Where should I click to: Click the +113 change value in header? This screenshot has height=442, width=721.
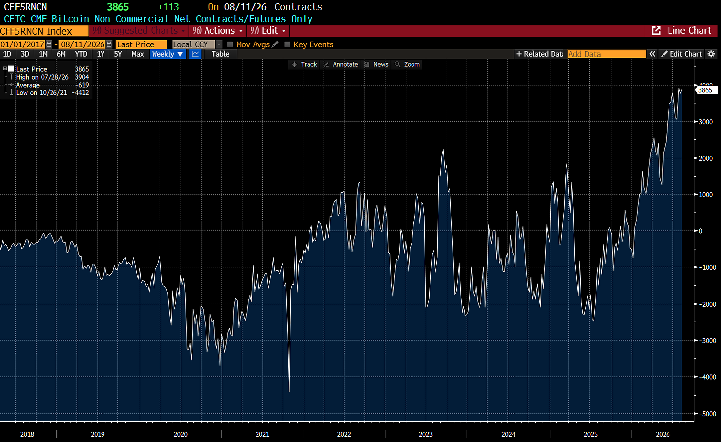168,7
